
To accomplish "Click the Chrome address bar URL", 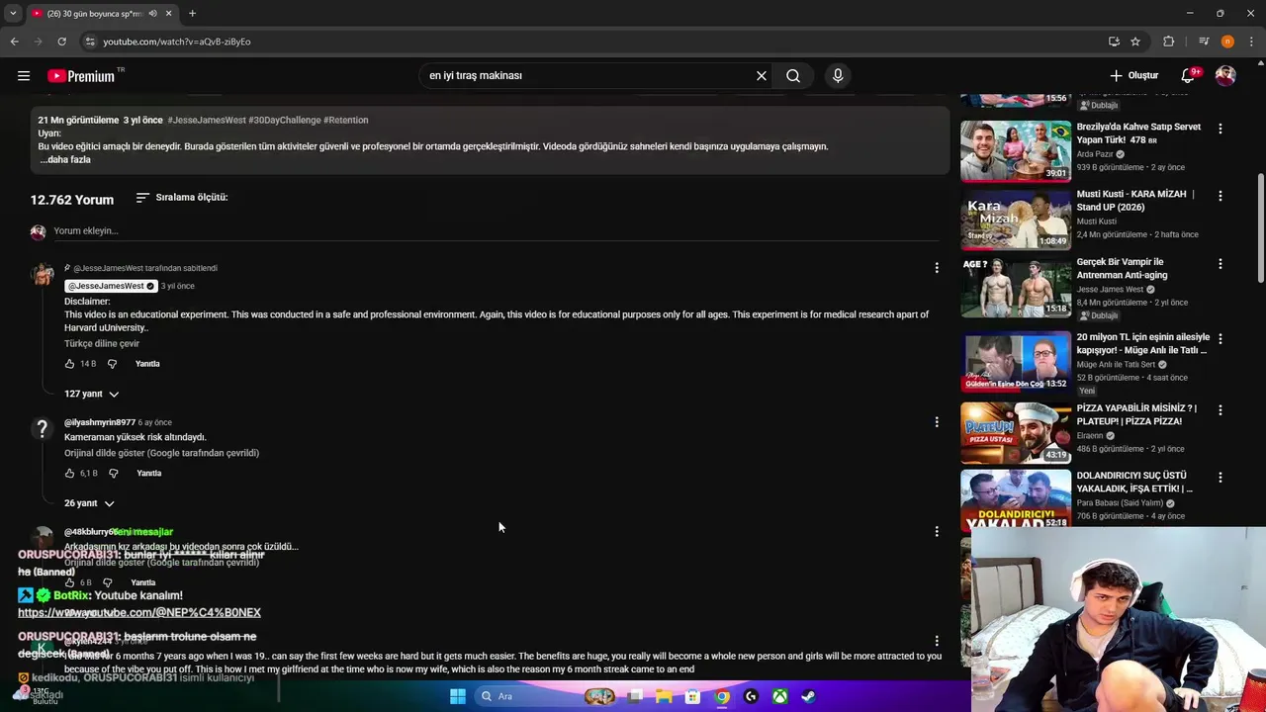I will [x=177, y=42].
